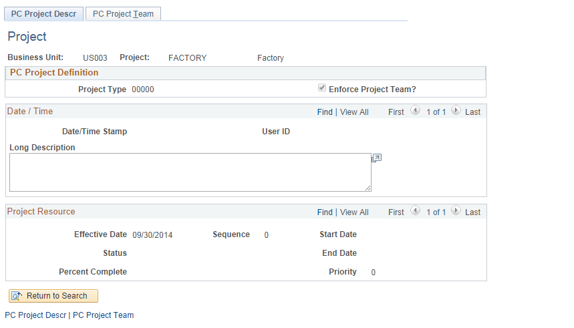This screenshot has width=574, height=328.
Task: Click View All in Project Resource section
Action: [x=354, y=212]
